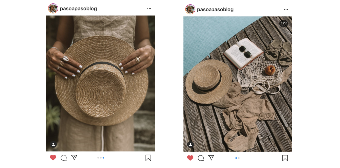Open pasoapasoblog profile from left post
Image resolution: width=340 pixels, height=168 pixels.
click(78, 9)
